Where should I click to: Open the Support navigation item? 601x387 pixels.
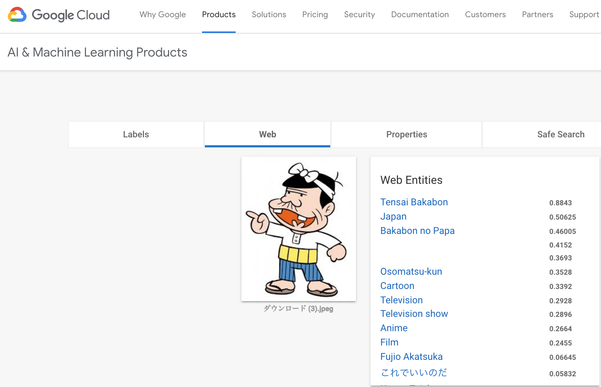(584, 15)
